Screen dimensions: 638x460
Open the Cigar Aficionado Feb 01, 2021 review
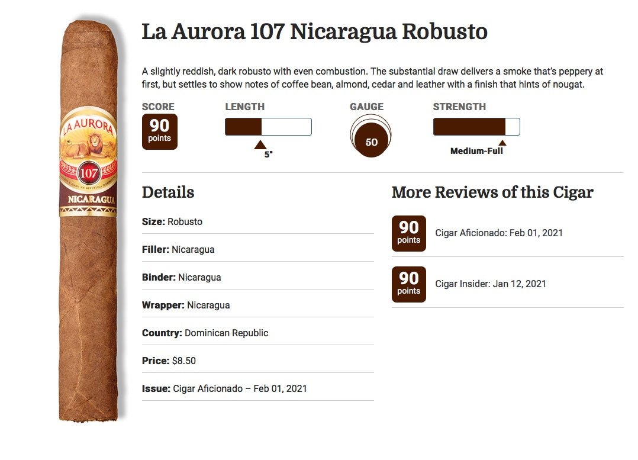(x=499, y=233)
